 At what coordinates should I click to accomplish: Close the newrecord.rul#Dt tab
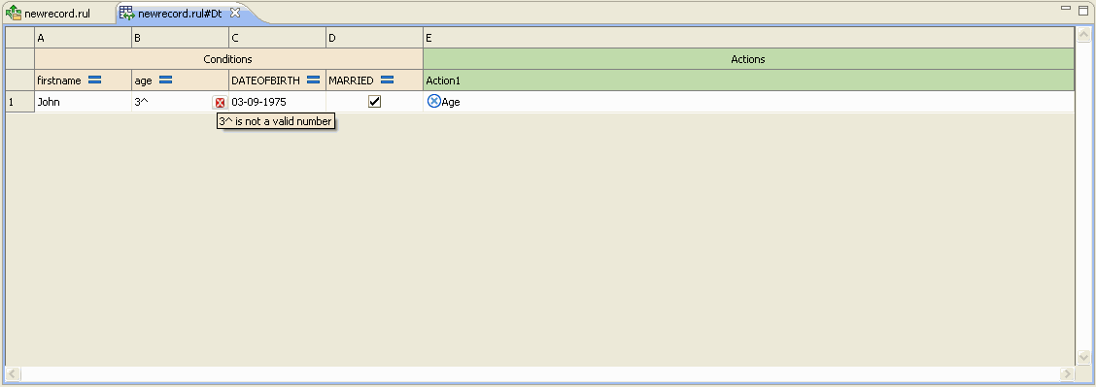click(235, 13)
